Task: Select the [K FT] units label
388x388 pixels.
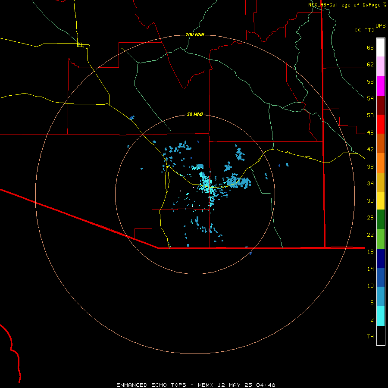Action: click(x=364, y=30)
